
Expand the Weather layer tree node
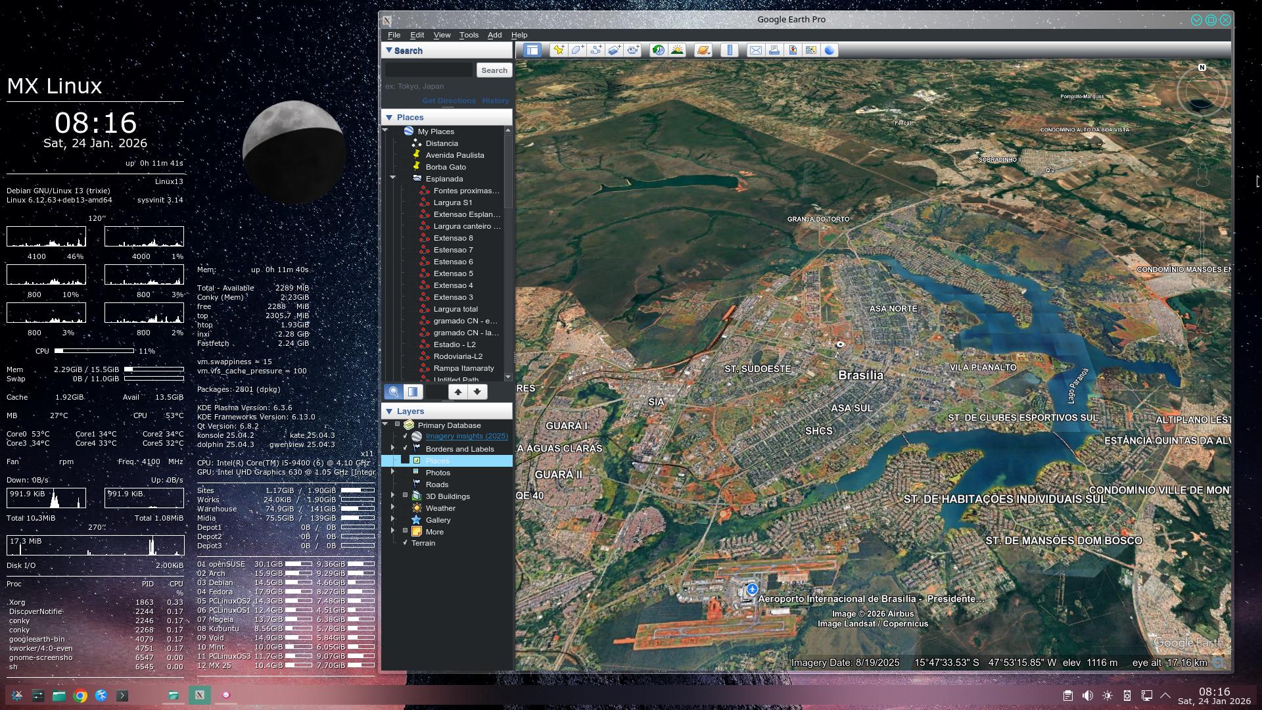tap(393, 508)
